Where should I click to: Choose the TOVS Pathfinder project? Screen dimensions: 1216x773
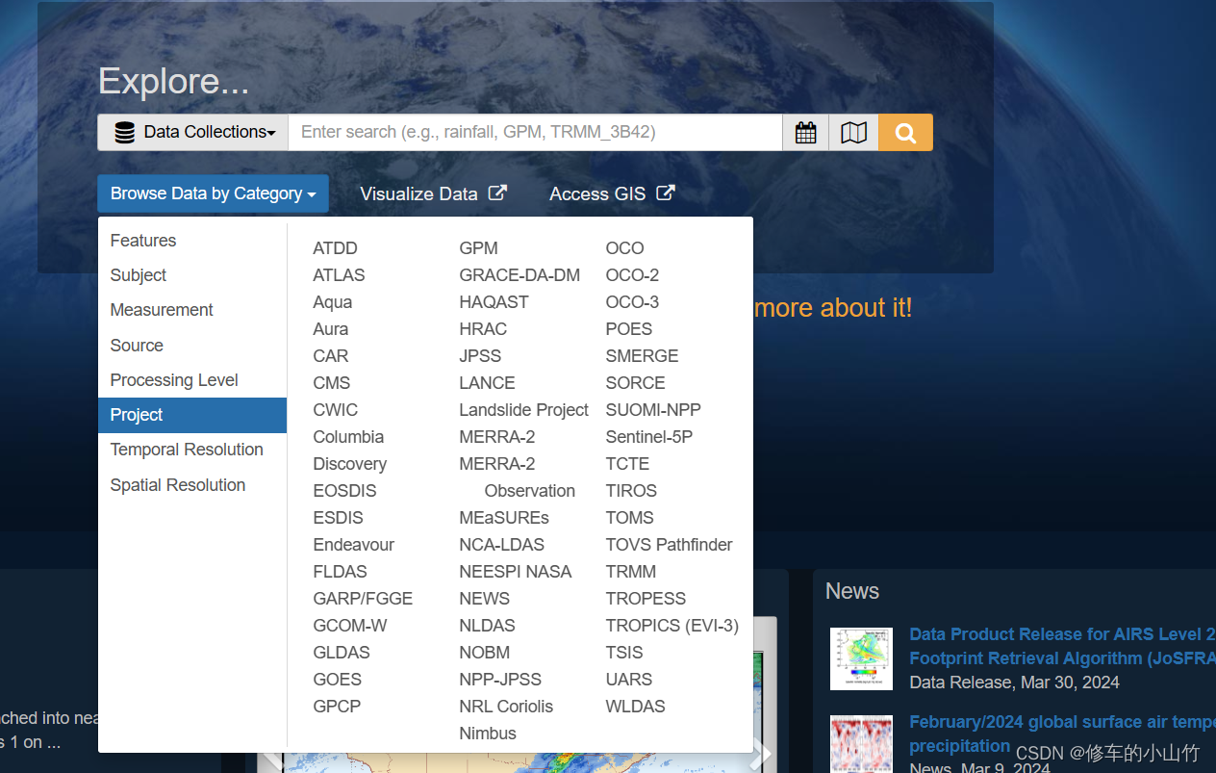pos(669,545)
